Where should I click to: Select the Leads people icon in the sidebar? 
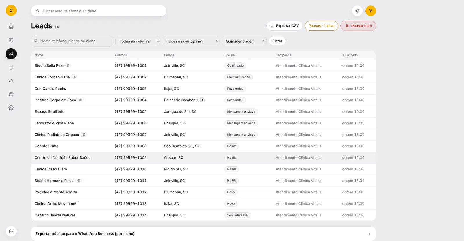click(x=11, y=54)
